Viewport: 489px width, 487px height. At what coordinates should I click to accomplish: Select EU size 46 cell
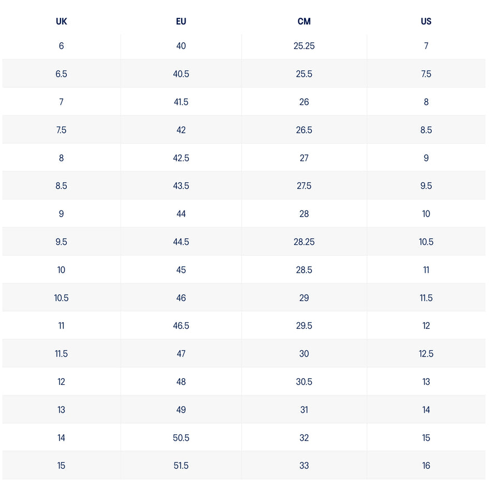[x=181, y=298]
